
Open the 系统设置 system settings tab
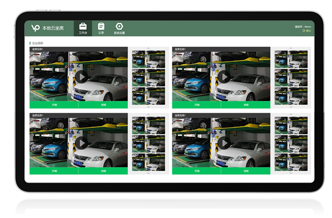click(119, 28)
